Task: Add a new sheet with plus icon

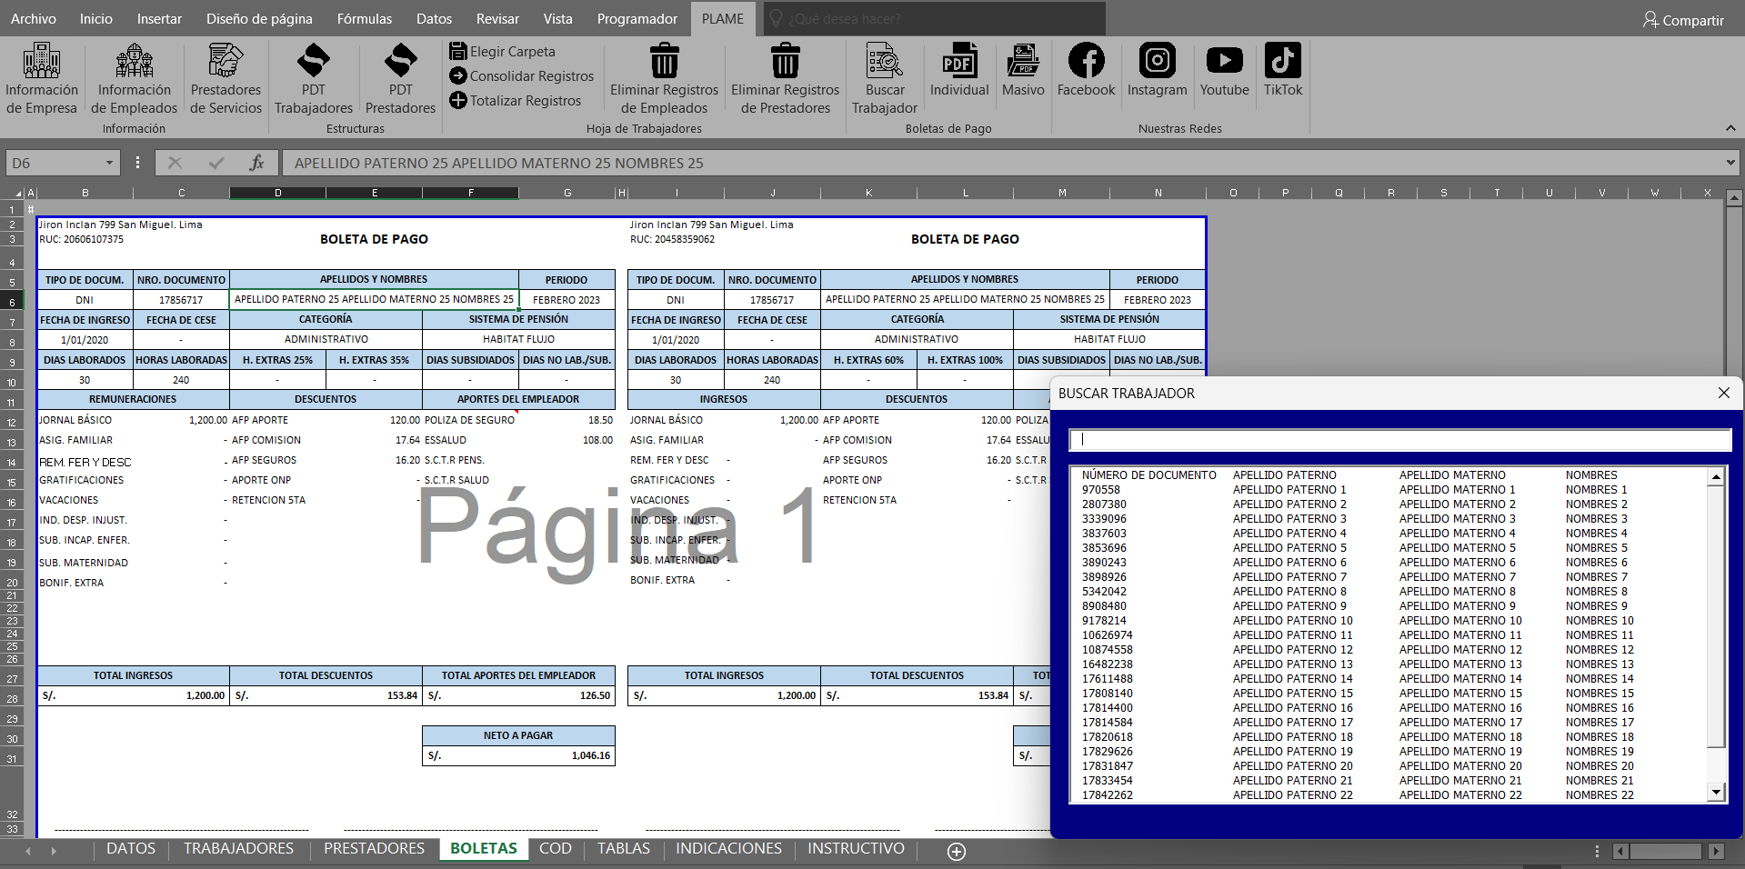Action: click(x=957, y=852)
